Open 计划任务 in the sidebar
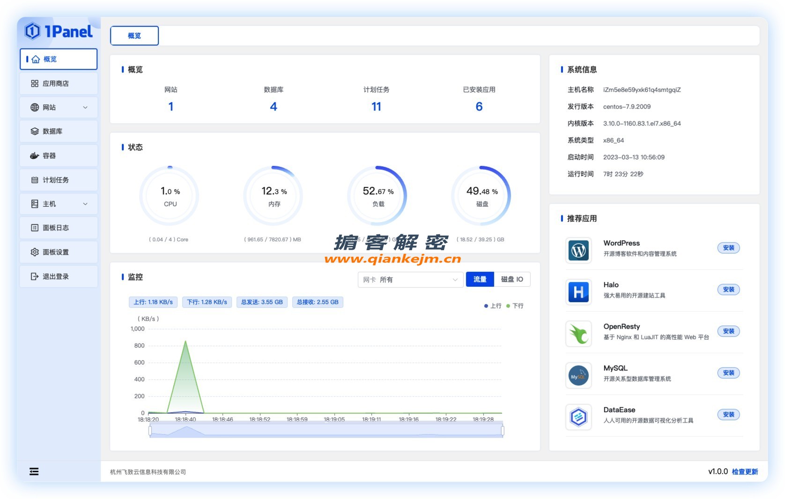Image resolution: width=785 pixels, height=499 pixels. pos(59,180)
